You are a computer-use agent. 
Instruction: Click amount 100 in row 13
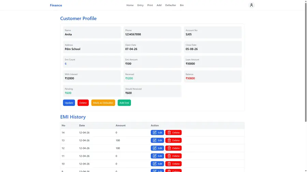point(118,140)
